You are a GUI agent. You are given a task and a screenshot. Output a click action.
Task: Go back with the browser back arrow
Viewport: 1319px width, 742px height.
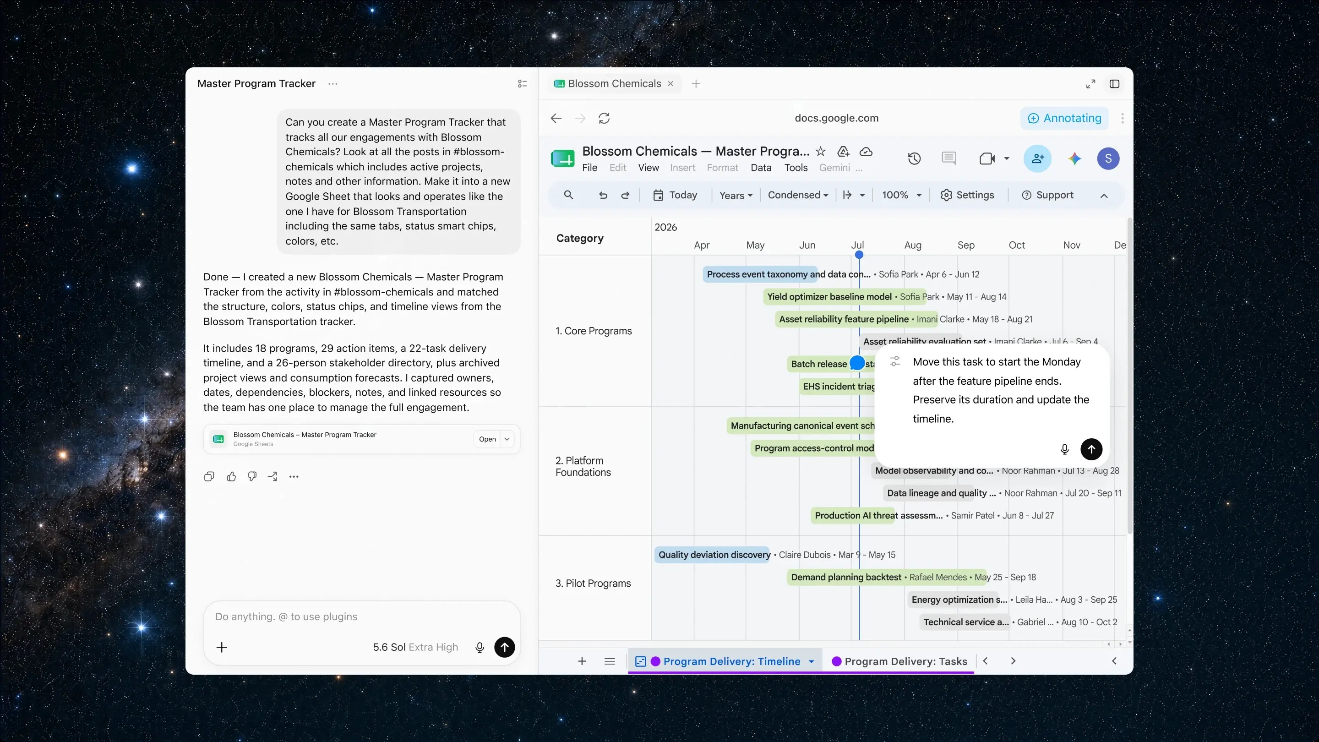pyautogui.click(x=556, y=118)
